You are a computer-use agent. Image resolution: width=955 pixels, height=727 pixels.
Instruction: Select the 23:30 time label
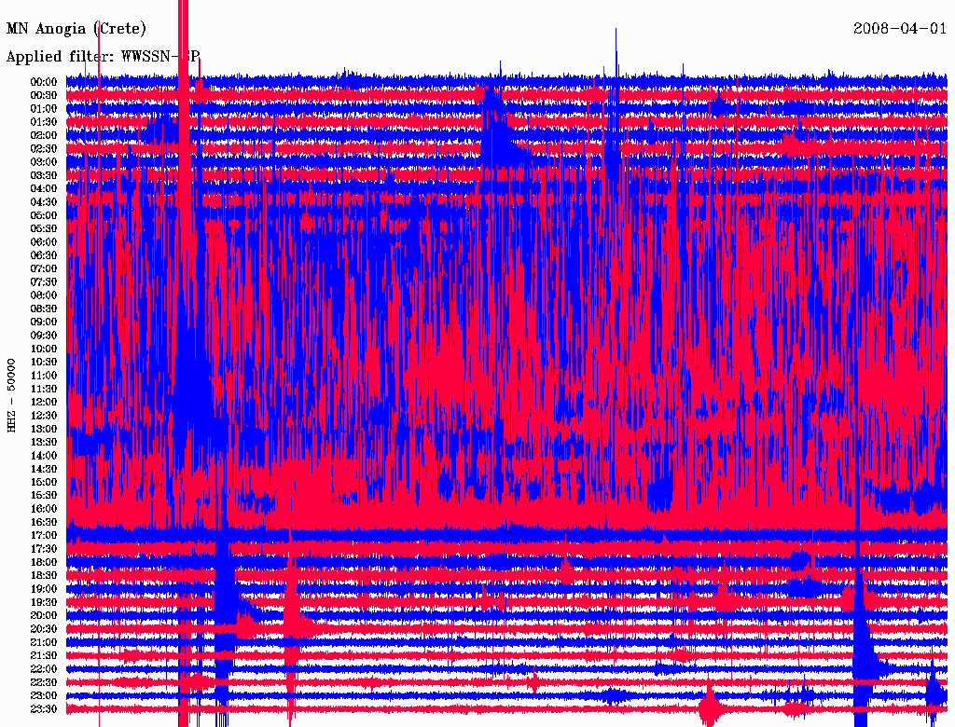(44, 709)
